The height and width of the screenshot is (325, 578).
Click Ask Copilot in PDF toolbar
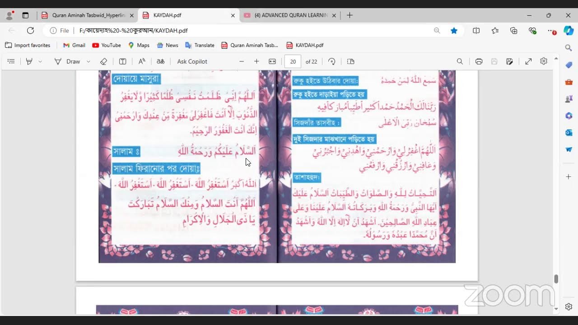tap(192, 61)
